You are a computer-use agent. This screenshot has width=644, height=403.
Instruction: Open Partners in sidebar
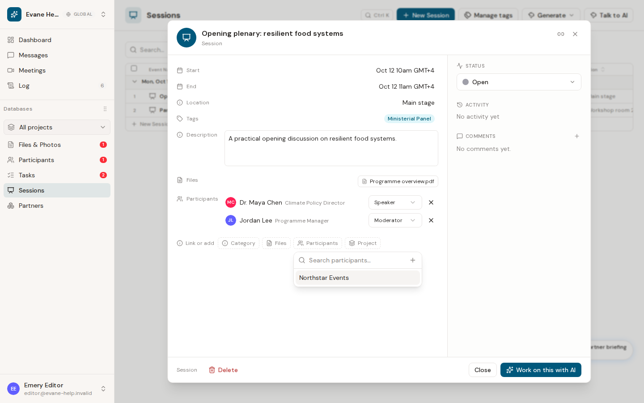tap(57, 206)
